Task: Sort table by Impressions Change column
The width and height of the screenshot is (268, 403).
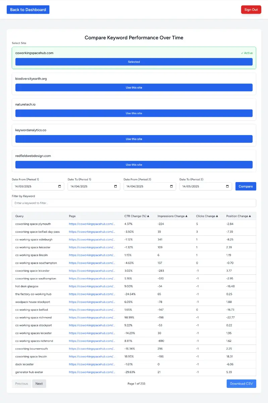Action: 172,216
